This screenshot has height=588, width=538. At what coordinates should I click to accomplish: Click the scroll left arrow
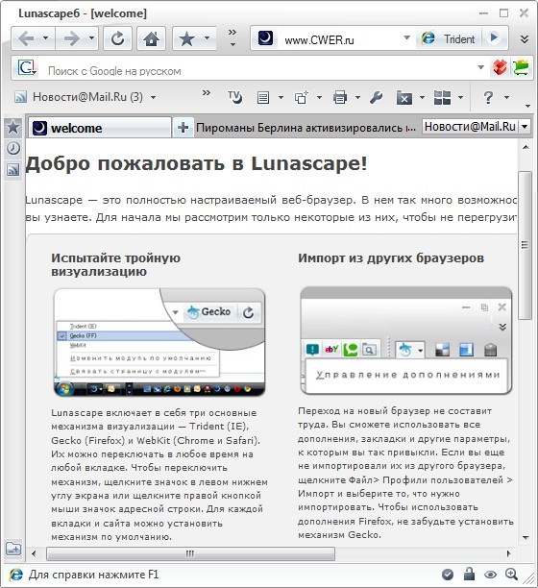pyautogui.click(x=34, y=553)
